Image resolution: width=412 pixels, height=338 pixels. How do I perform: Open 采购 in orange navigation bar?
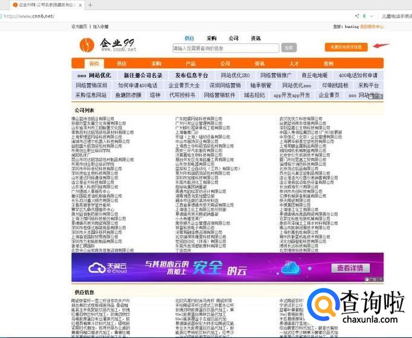(x=156, y=64)
